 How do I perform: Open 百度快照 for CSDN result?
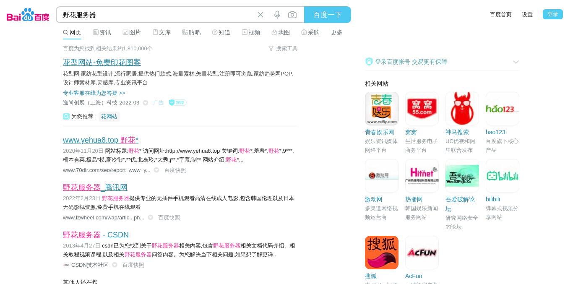[x=133, y=265]
